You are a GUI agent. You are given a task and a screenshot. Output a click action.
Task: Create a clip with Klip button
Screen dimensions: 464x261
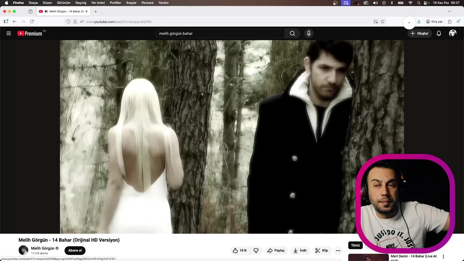(322, 250)
